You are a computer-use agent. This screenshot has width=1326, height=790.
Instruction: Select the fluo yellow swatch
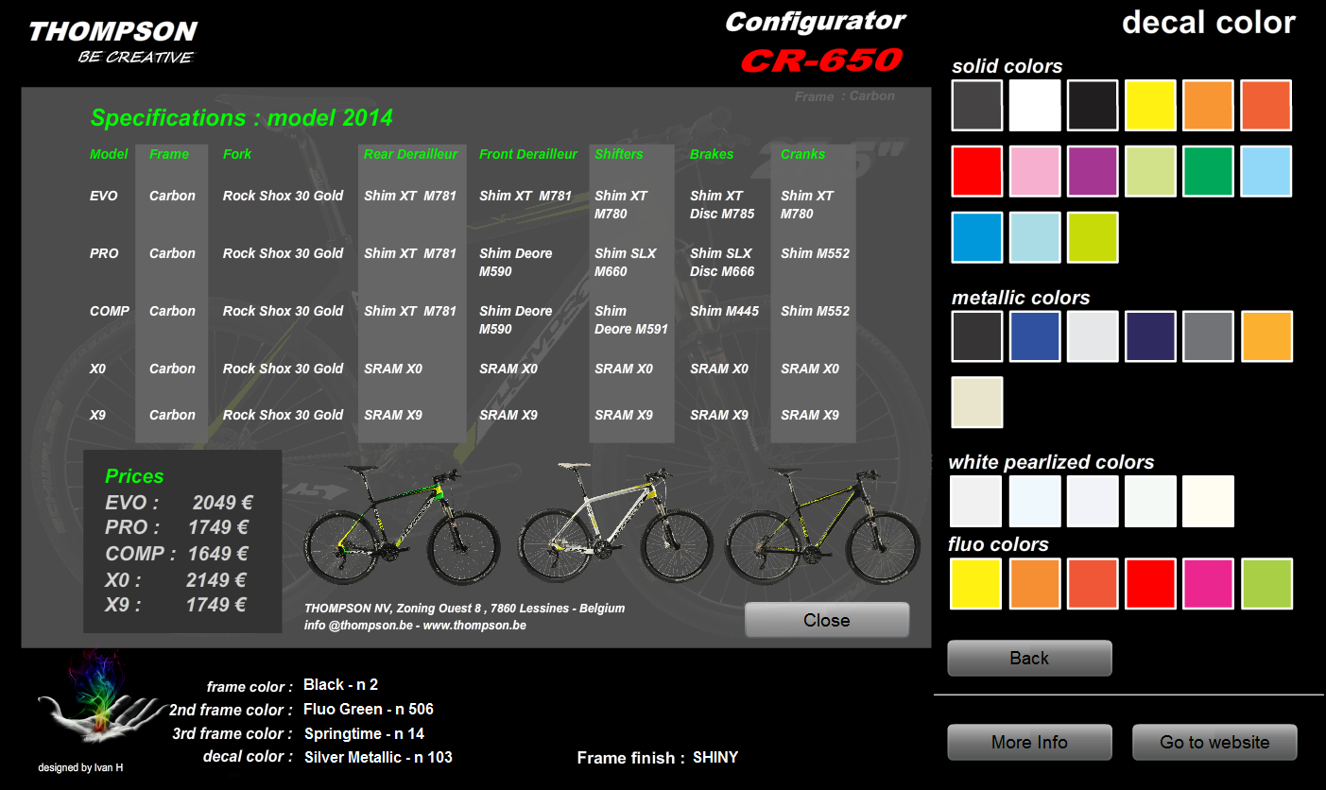coord(975,583)
